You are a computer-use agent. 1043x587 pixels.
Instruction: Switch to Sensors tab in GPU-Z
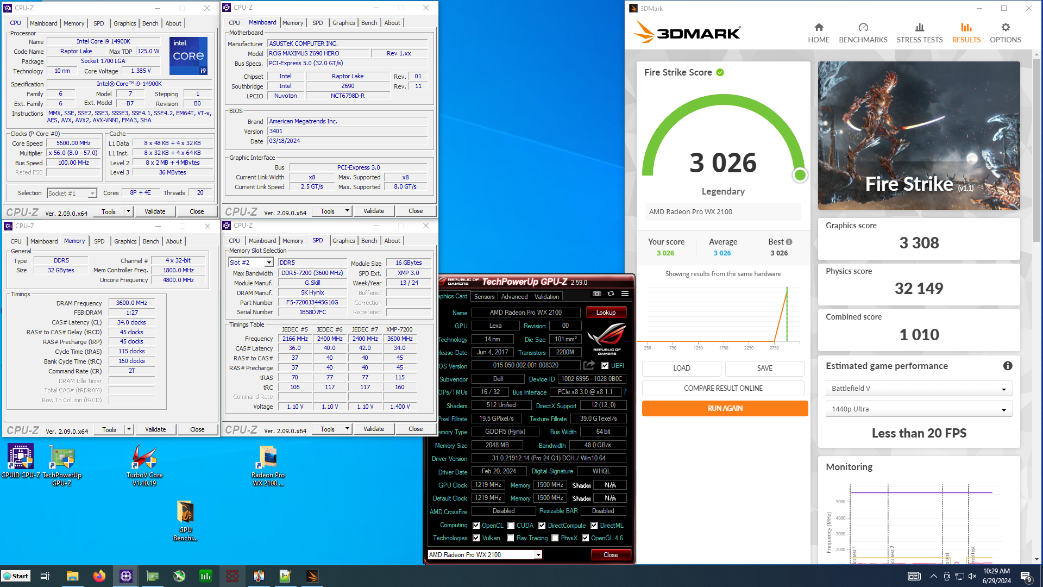click(x=484, y=297)
